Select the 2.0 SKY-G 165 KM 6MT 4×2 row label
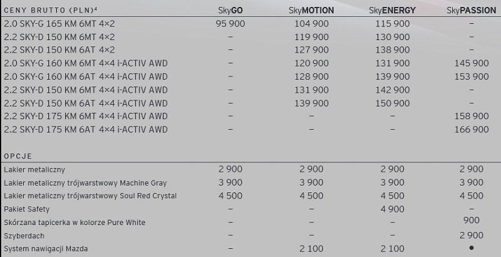501x257 pixels. pos(59,24)
